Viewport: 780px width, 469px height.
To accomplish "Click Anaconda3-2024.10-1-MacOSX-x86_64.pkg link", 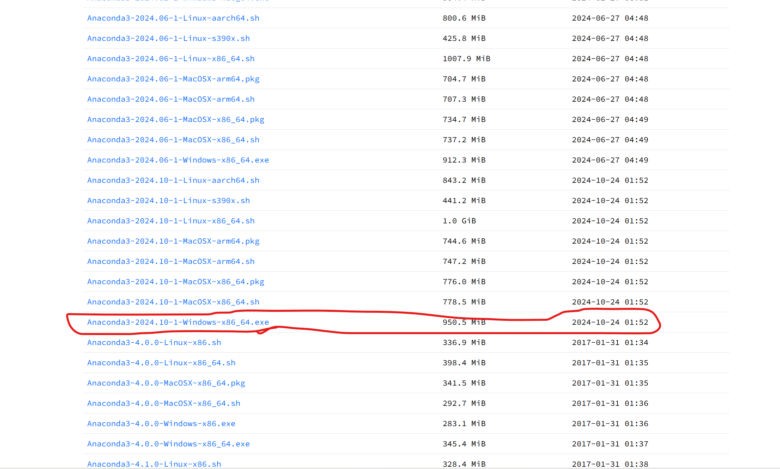I will coord(176,282).
